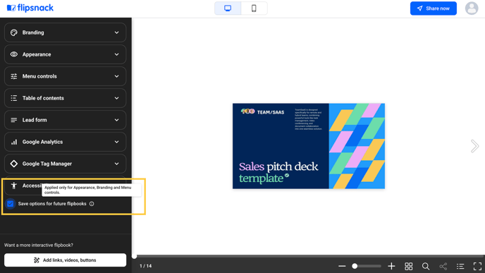Screen dimensions: 485x273
Task: Open the Appearance settings label
Action: point(37,54)
